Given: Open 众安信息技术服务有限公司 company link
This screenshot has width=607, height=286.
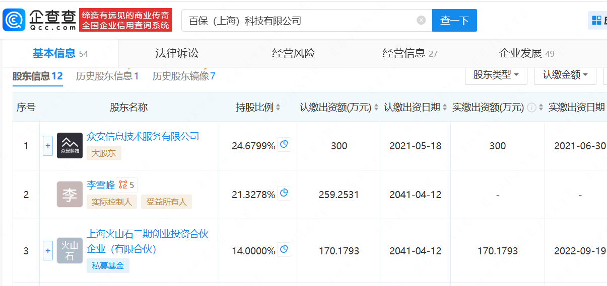Looking at the screenshot, I should click(143, 136).
